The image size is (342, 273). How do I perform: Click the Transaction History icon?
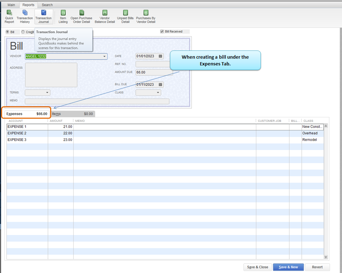point(25,17)
